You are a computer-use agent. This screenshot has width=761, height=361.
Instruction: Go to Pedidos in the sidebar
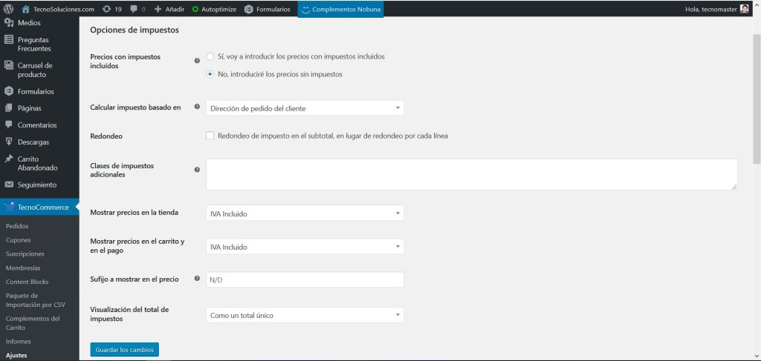tap(17, 226)
